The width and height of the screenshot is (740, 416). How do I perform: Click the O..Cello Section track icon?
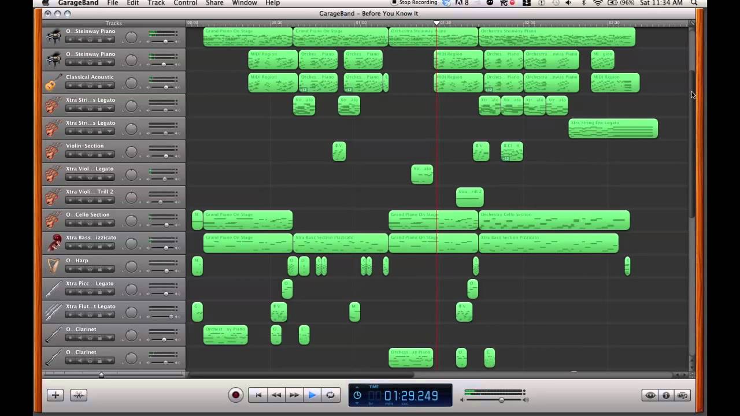[53, 220]
